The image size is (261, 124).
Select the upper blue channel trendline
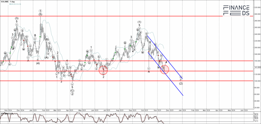(x=165, y=57)
